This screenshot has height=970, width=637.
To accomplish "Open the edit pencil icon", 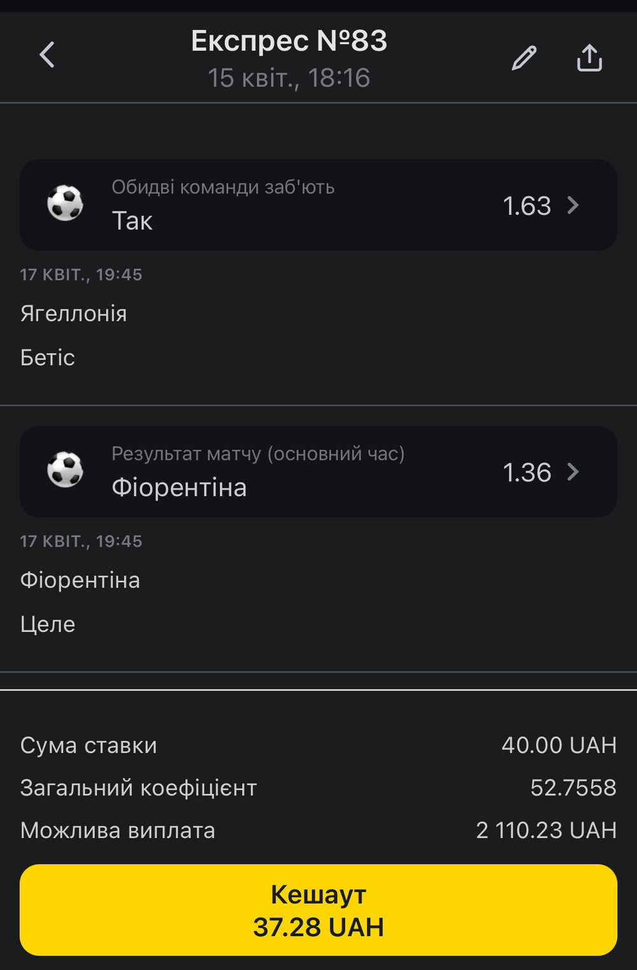I will [524, 58].
